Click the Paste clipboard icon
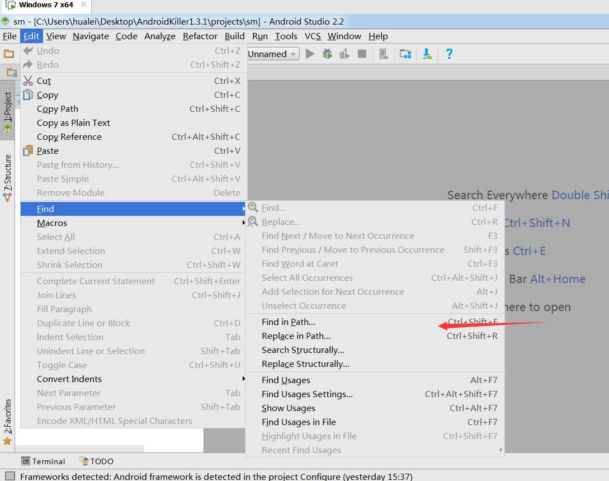Image resolution: width=609 pixels, height=481 pixels. tap(28, 150)
